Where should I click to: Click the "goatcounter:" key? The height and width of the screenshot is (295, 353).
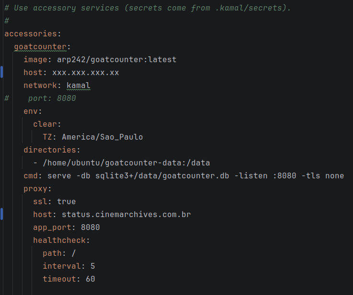tap(42, 47)
